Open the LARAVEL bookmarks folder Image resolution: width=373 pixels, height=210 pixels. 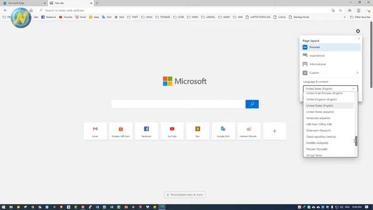(x=208, y=17)
